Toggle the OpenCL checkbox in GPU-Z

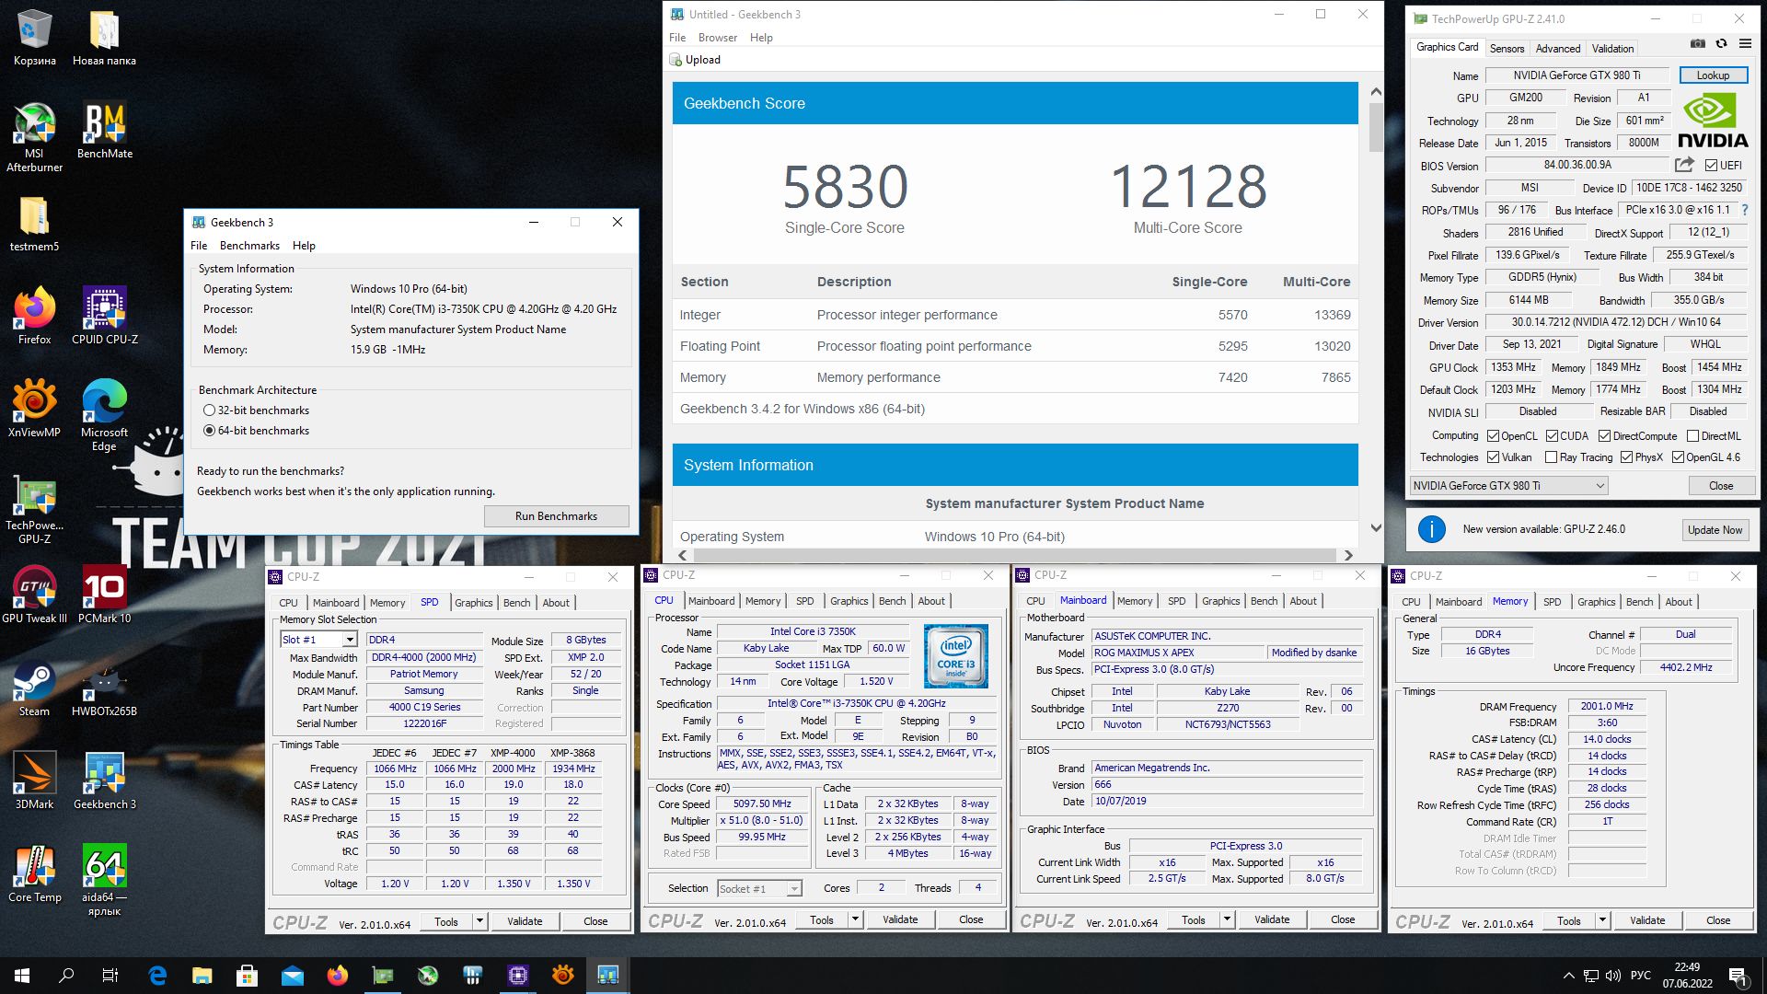pyautogui.click(x=1493, y=436)
